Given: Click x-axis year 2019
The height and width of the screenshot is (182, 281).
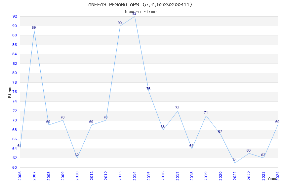Looking at the screenshot, I should (206, 176).
